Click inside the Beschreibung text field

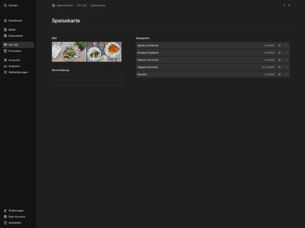(87, 79)
